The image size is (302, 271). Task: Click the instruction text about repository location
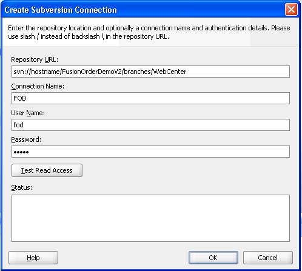coord(149,32)
